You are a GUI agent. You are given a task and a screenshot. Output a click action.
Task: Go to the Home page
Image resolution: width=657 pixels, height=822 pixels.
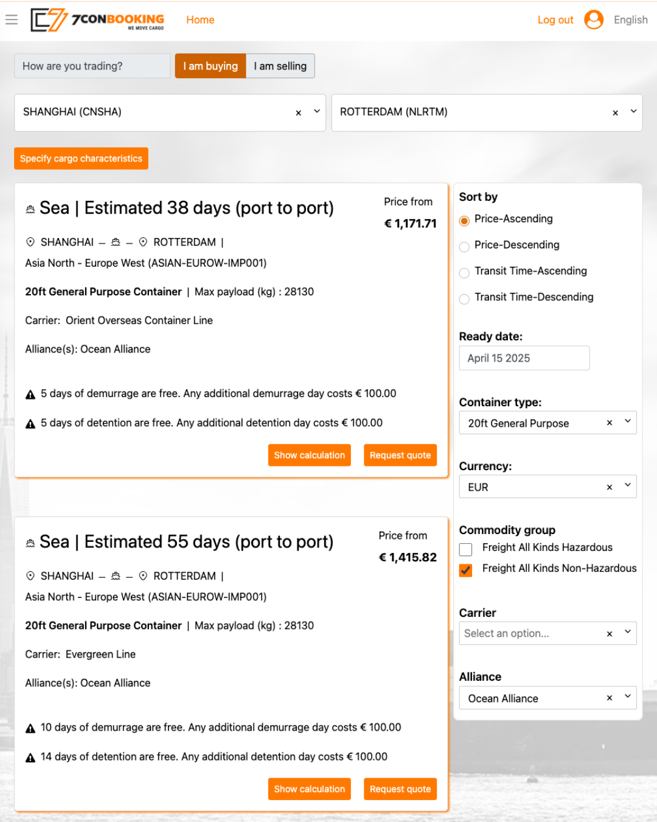pyautogui.click(x=200, y=20)
